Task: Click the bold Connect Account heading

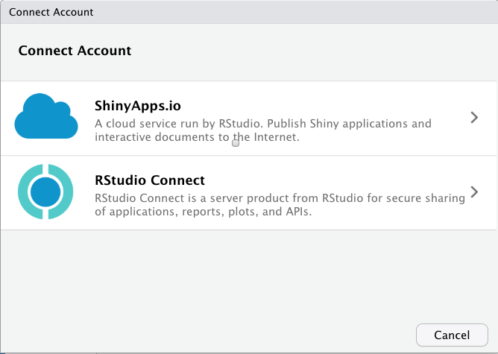Action: [x=75, y=51]
